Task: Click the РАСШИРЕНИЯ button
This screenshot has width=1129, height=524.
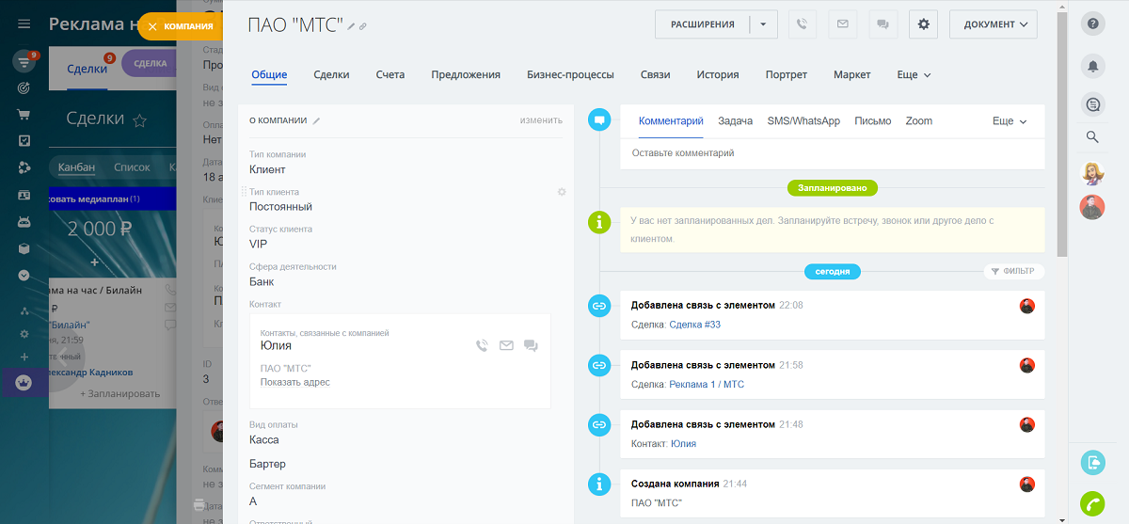Action: click(x=702, y=24)
